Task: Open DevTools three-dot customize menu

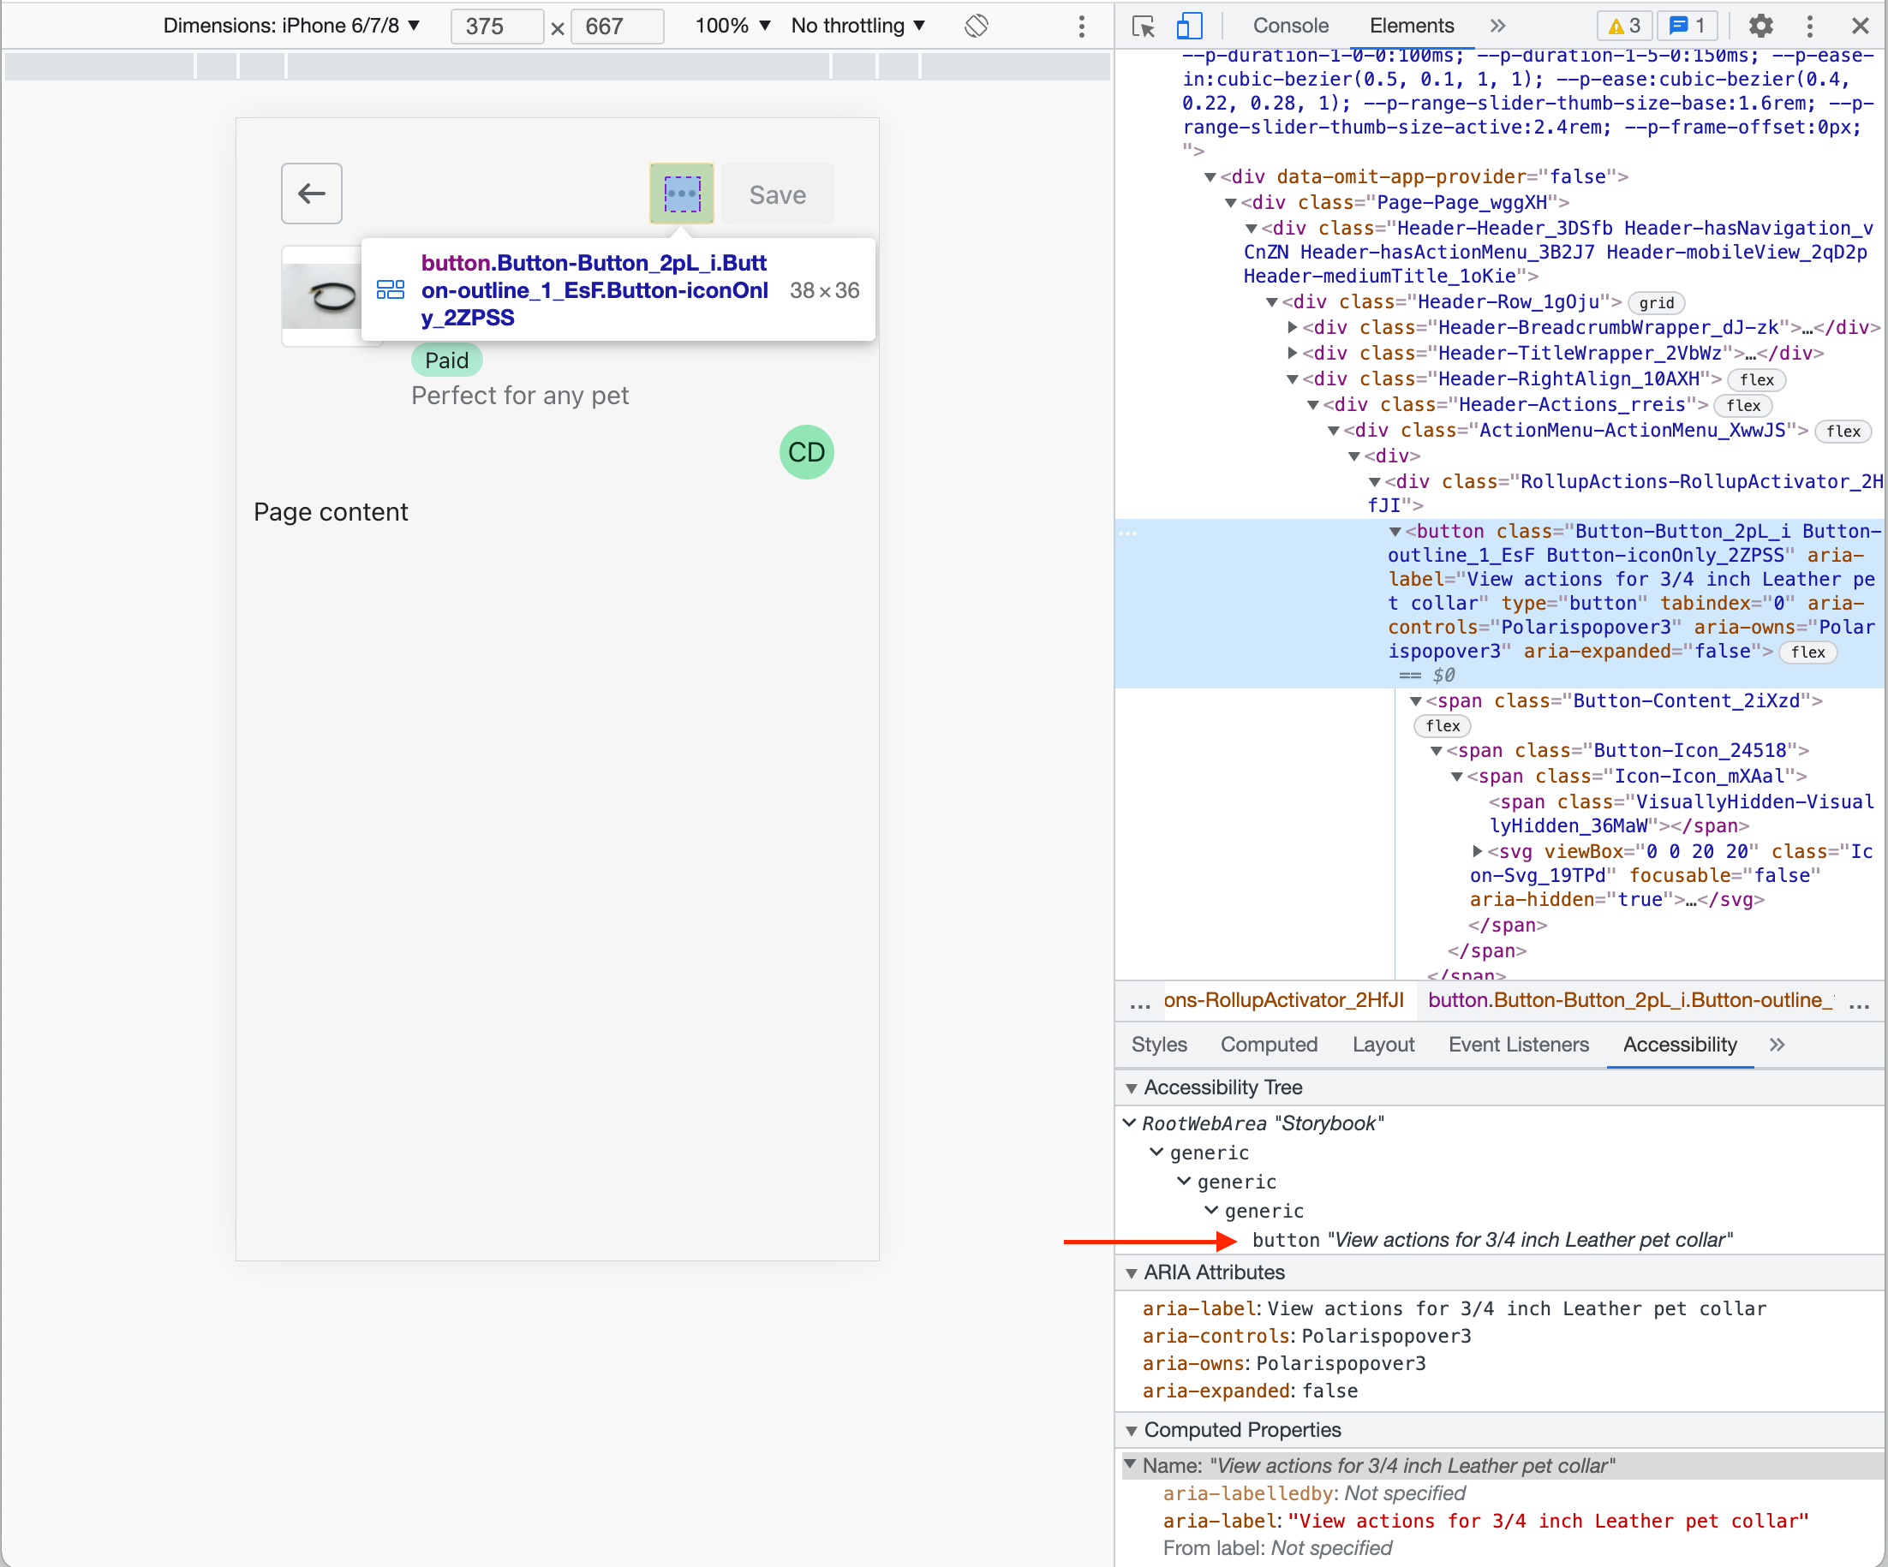Action: (1810, 26)
